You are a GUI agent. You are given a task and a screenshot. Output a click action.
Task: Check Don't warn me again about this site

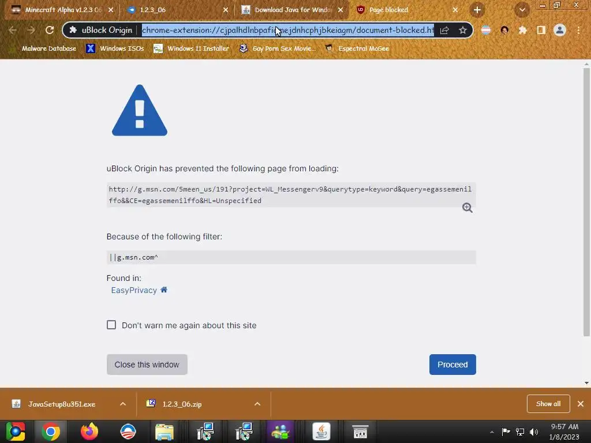click(111, 325)
